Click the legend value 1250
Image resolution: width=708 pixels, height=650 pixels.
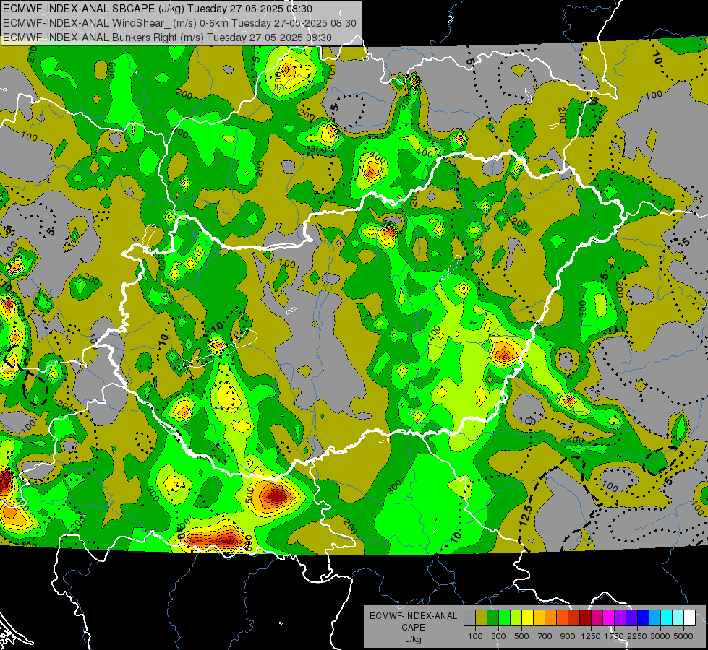(591, 636)
